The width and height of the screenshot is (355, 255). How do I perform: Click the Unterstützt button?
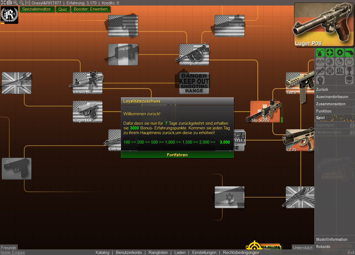click(x=303, y=248)
